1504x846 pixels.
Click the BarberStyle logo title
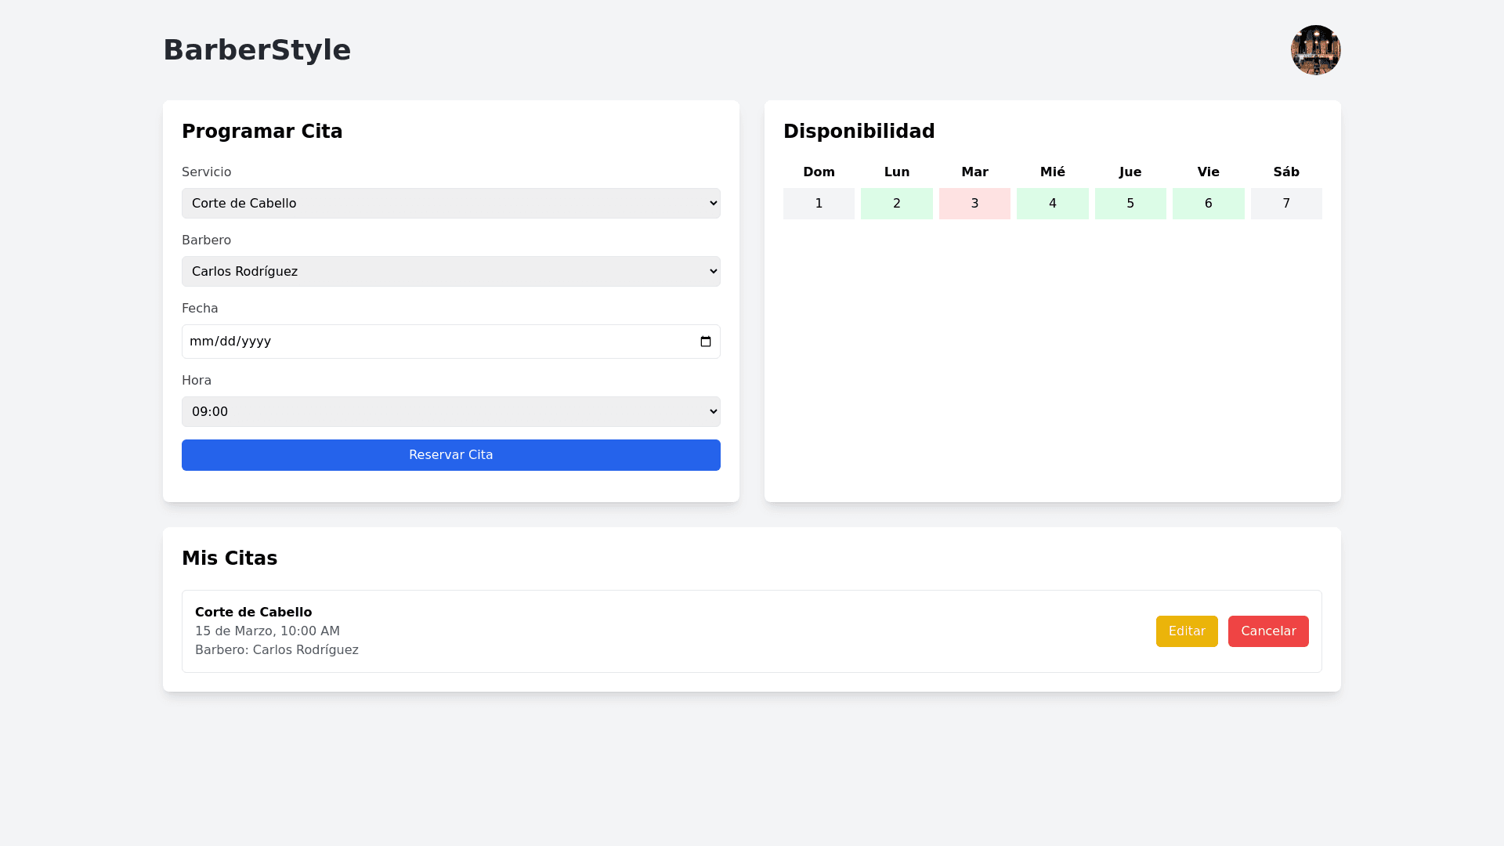(x=257, y=50)
